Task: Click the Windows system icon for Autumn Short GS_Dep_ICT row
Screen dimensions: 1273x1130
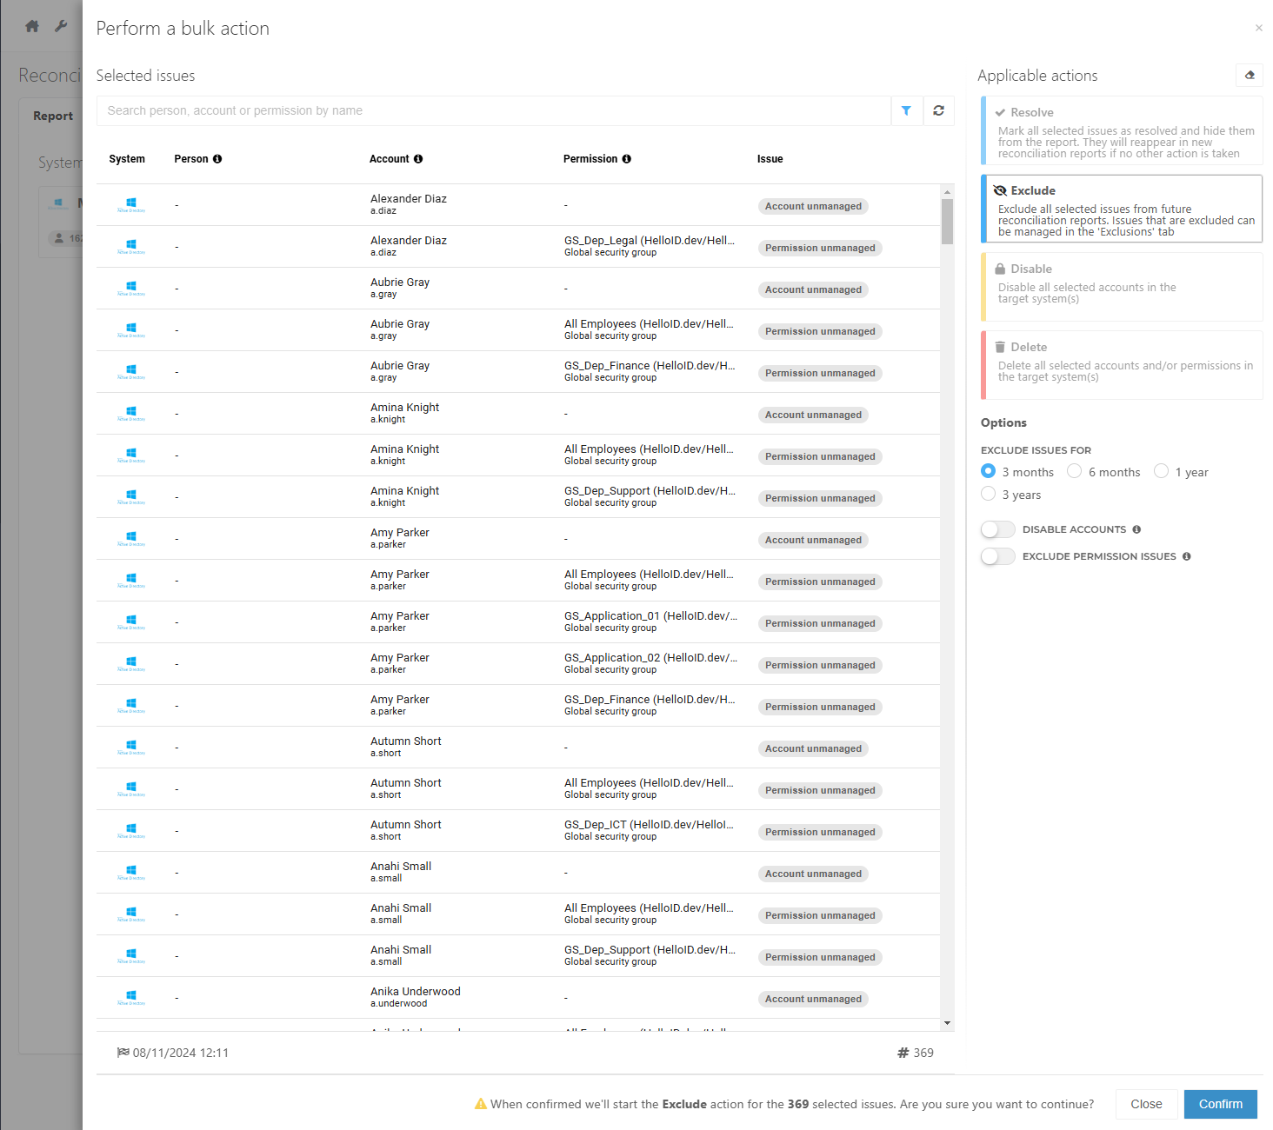Action: tap(131, 830)
